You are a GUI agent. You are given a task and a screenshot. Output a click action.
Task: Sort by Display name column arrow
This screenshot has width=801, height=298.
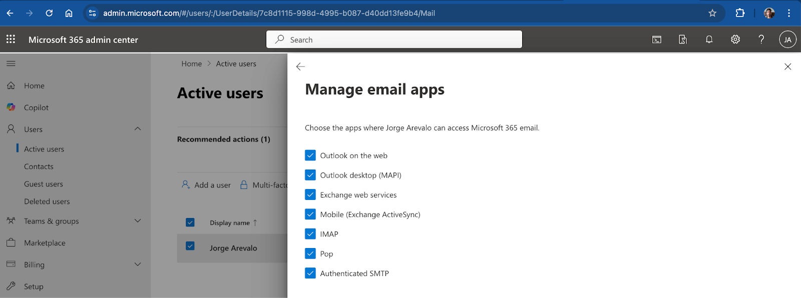coord(255,222)
